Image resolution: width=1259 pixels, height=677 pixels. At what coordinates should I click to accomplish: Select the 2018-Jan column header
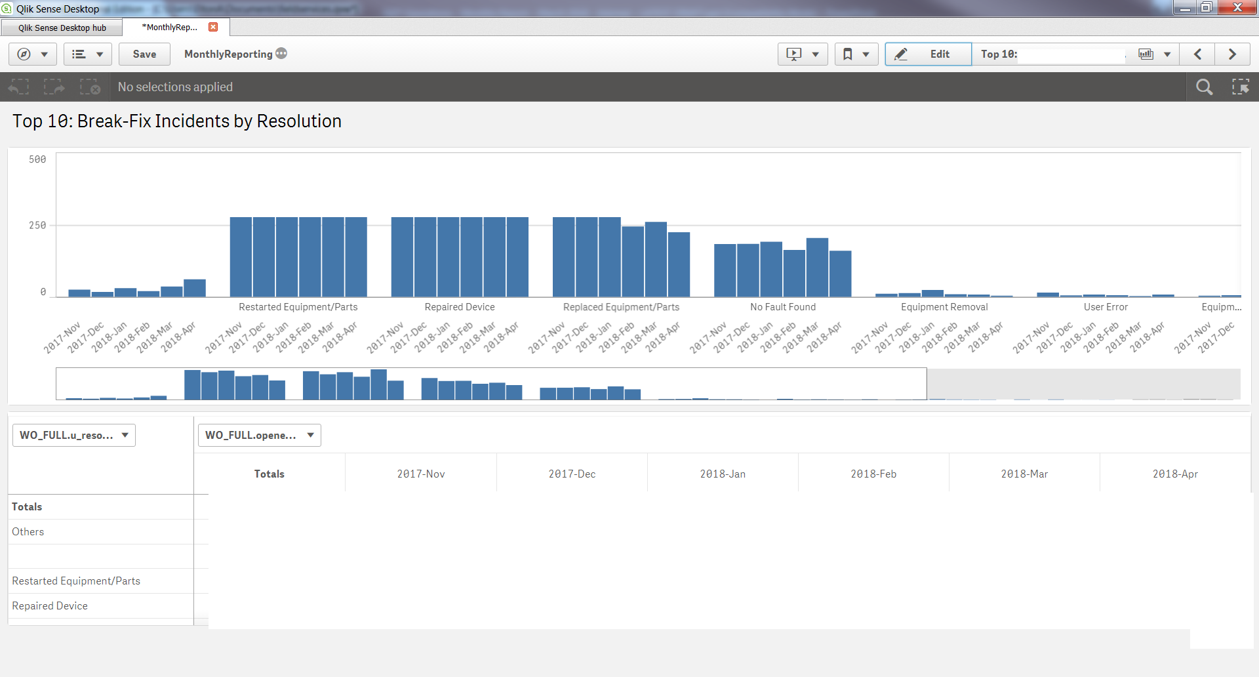[x=723, y=474]
